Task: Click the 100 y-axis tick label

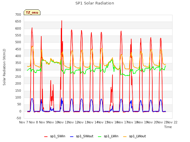Action: pos(18,98)
